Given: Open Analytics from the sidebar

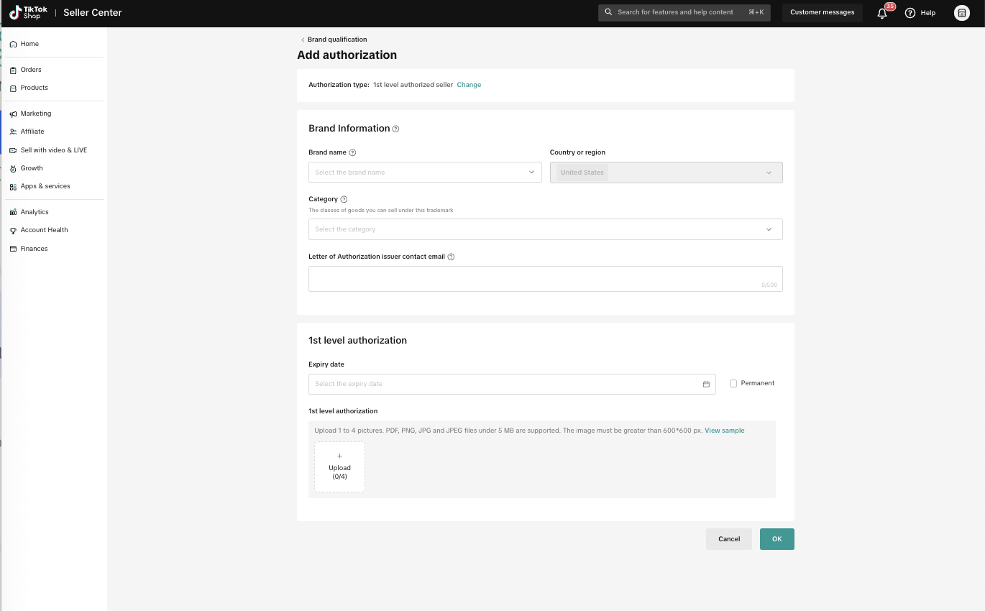Looking at the screenshot, I should coord(35,212).
